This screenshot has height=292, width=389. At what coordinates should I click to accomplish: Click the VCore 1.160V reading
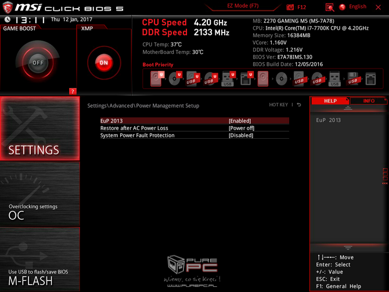269,42
